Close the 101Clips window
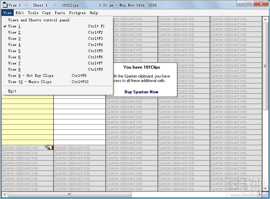Viewport: 270px width, 199px height. (x=261, y=4)
